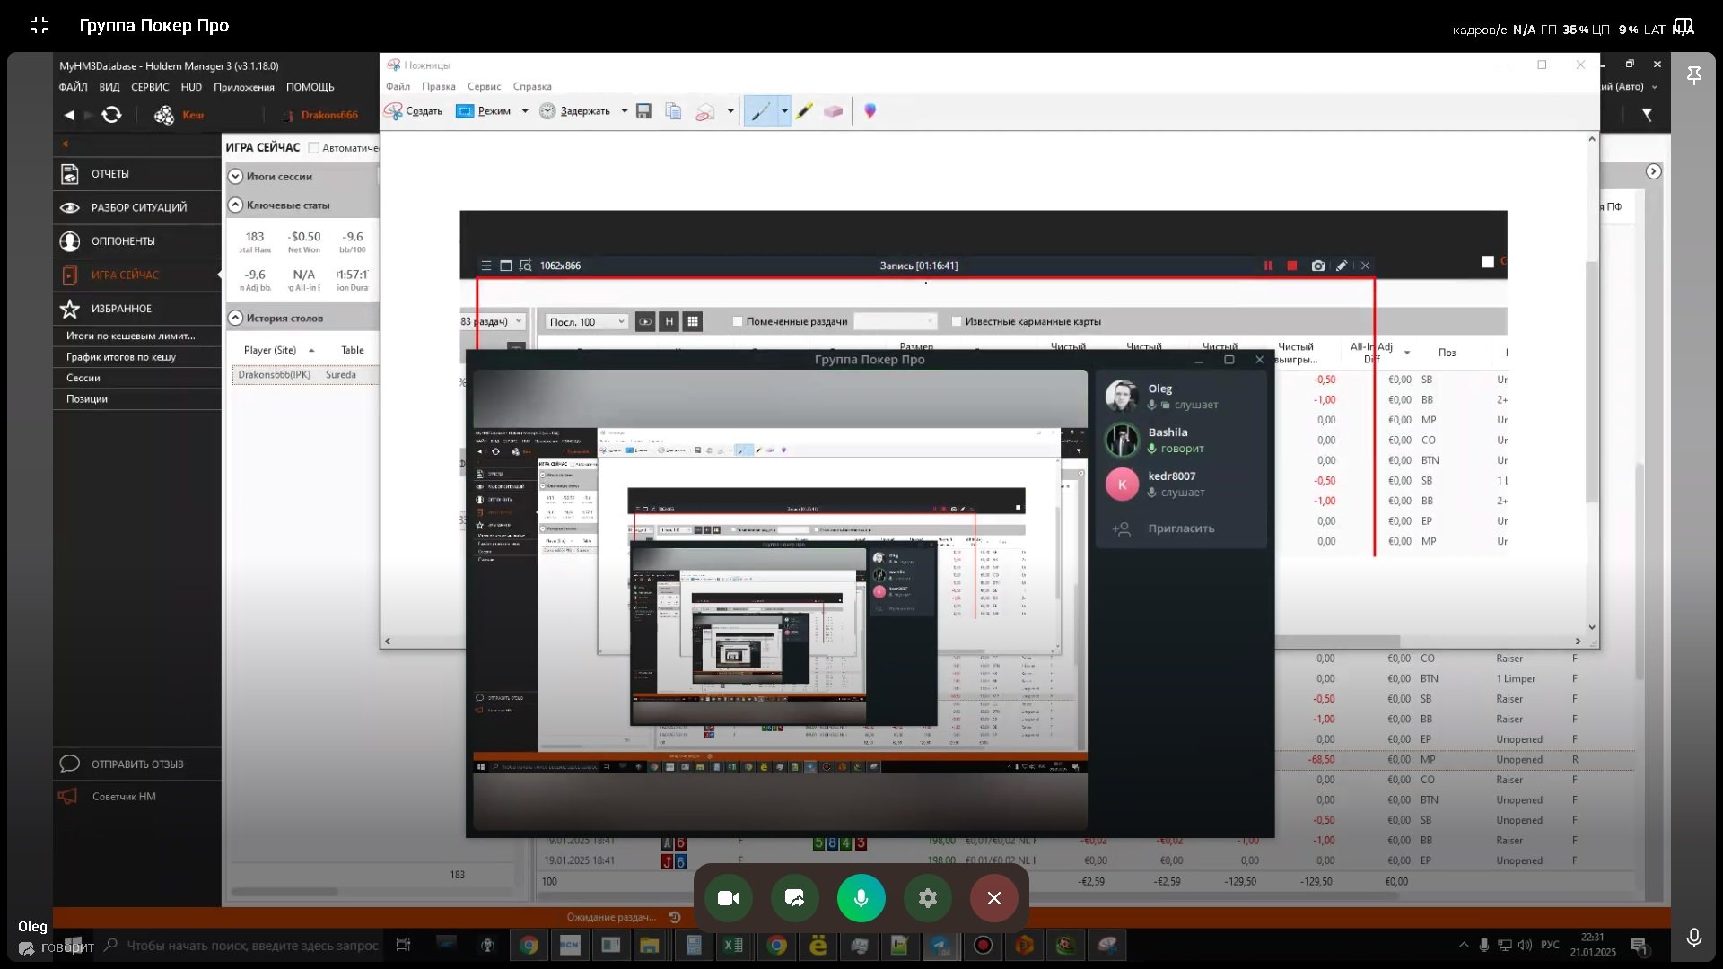
Task: Open call settings gear
Action: pyautogui.click(x=928, y=898)
